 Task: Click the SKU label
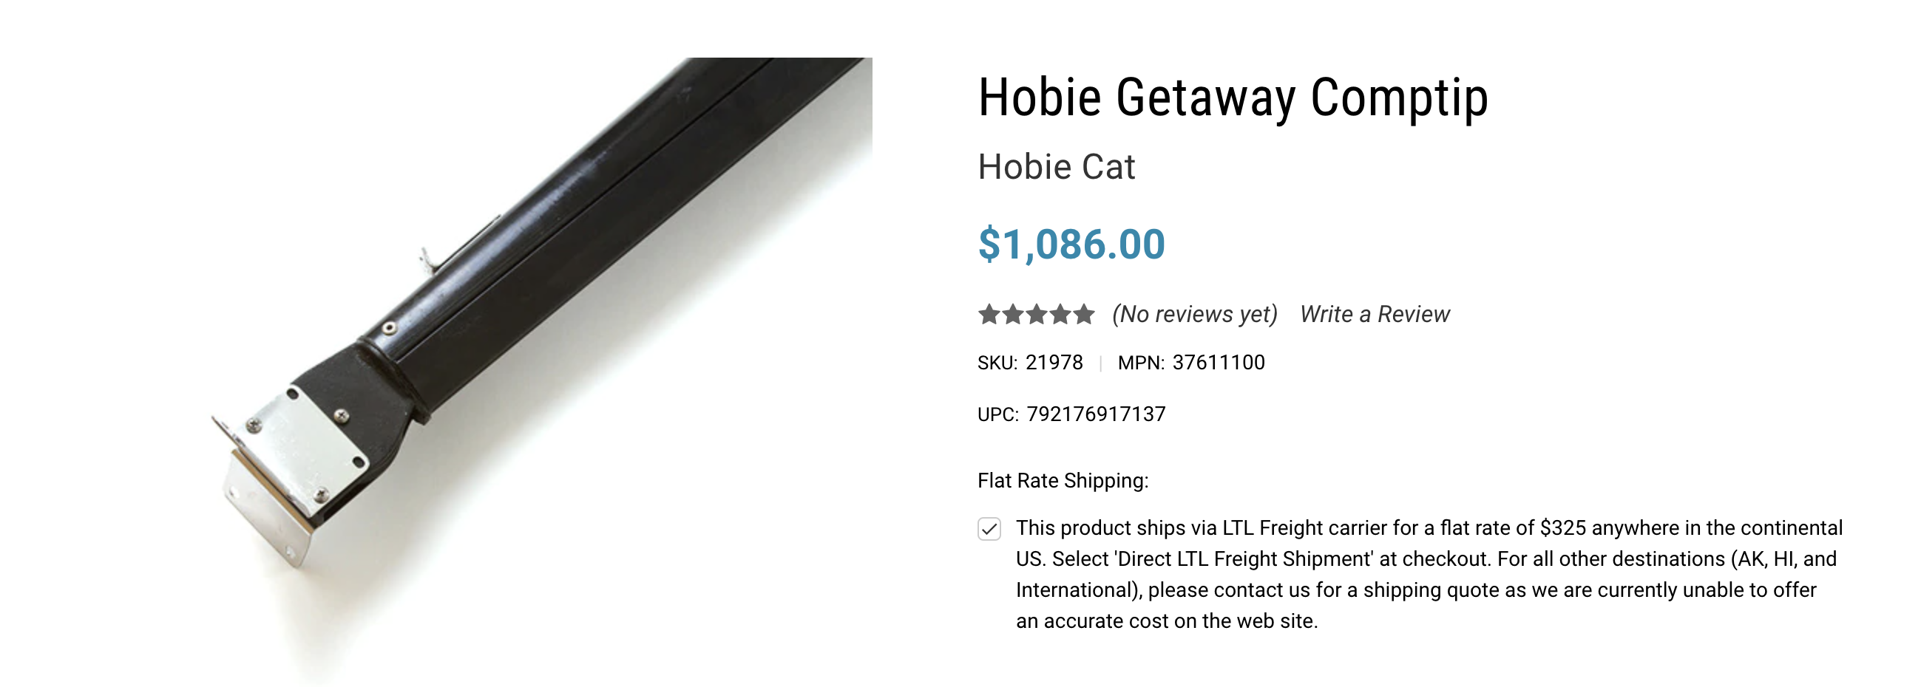997,363
